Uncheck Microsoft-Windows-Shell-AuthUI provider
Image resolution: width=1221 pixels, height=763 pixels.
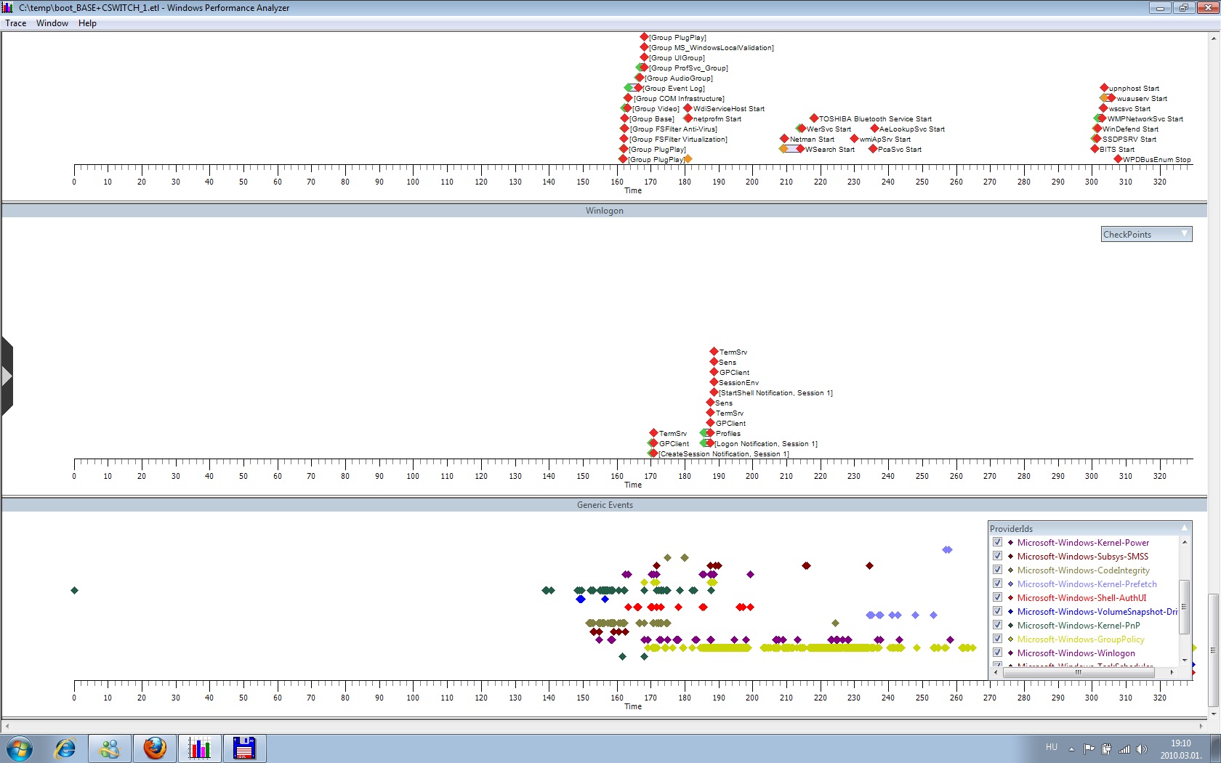pos(997,597)
